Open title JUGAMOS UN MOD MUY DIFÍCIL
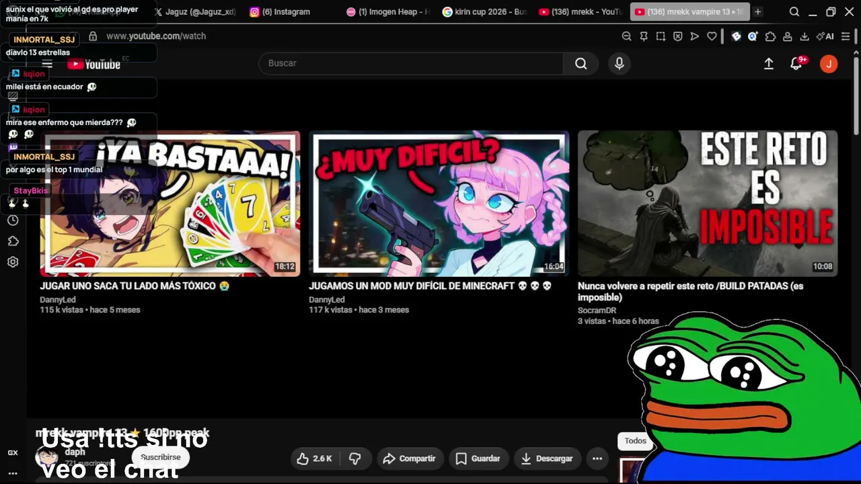Viewport: 861px width, 484px height. (430, 286)
